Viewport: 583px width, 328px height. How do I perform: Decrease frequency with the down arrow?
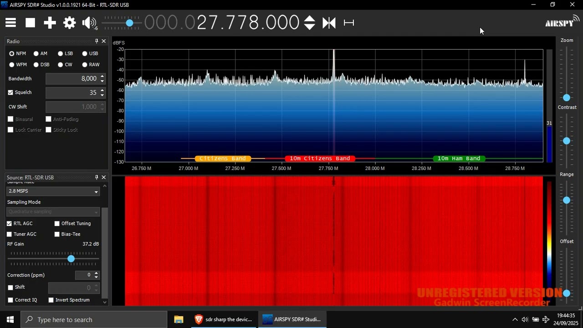click(x=309, y=27)
